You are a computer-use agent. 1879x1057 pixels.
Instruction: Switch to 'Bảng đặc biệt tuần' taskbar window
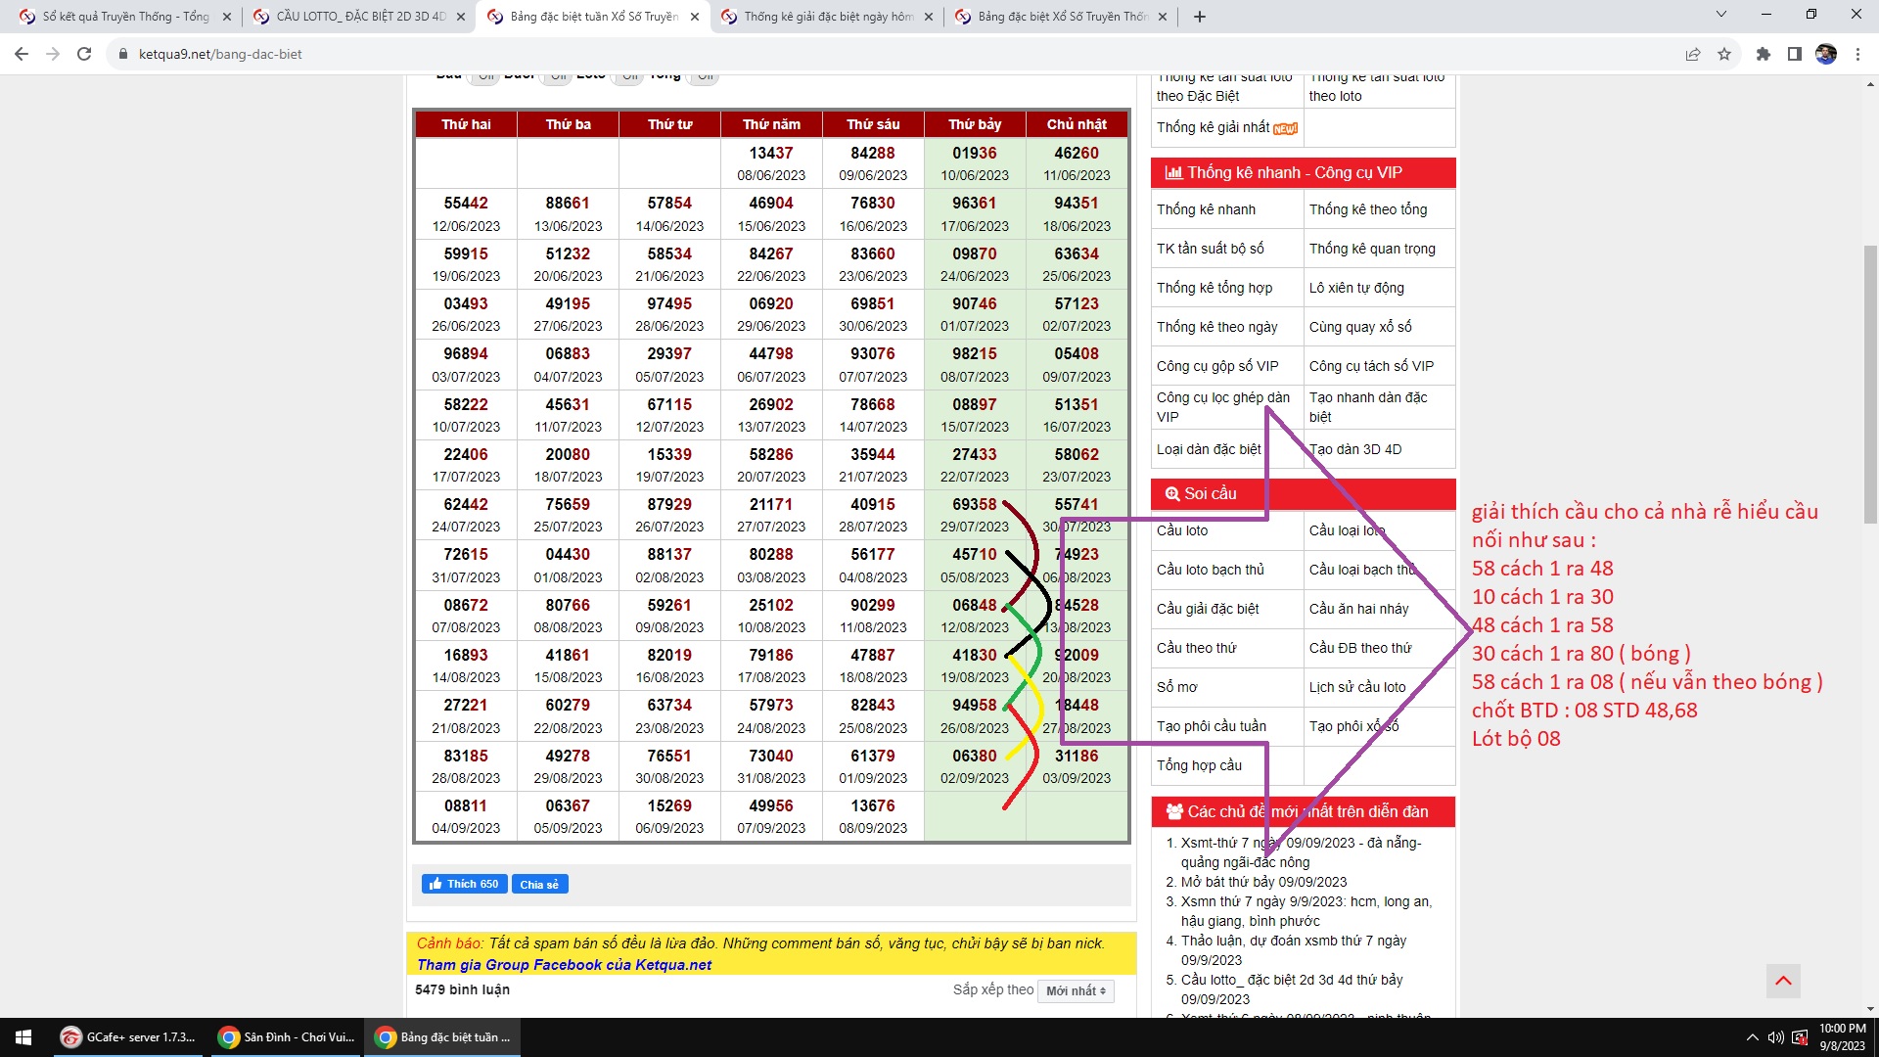click(443, 1037)
